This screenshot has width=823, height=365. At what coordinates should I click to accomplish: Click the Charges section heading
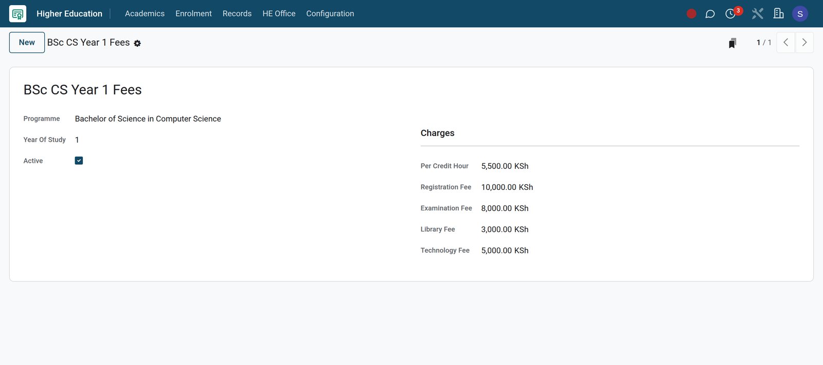coord(438,133)
